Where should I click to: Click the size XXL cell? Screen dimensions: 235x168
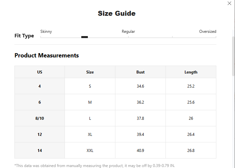coord(90,151)
